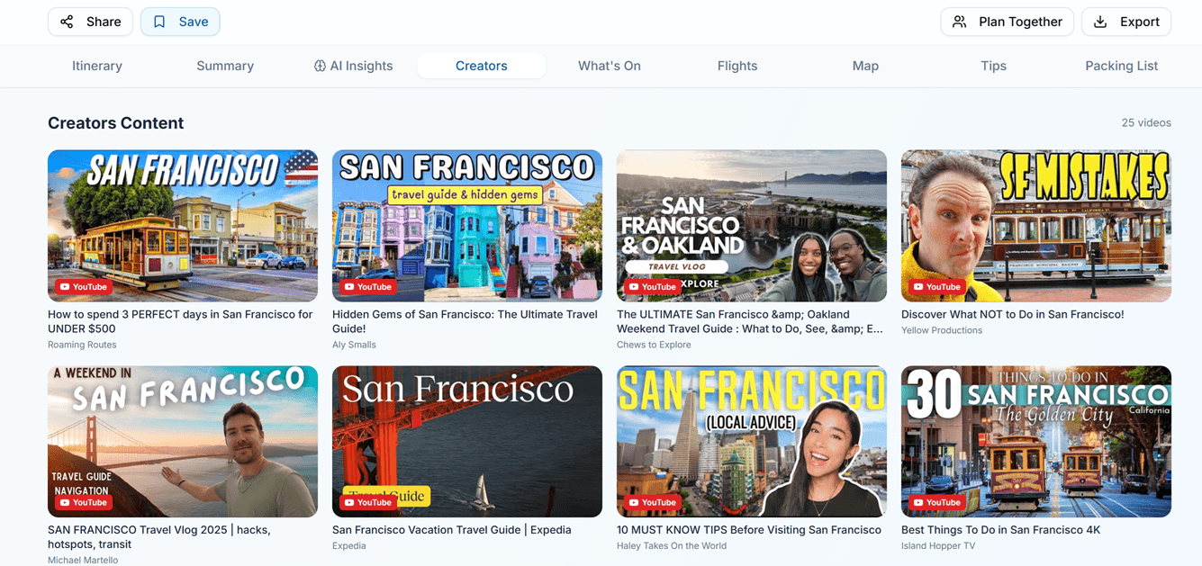
Task: Save the trip plan
Action: (180, 21)
